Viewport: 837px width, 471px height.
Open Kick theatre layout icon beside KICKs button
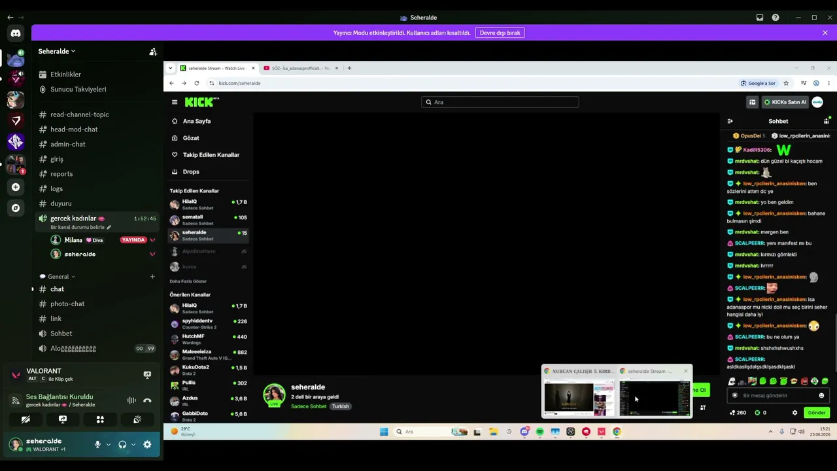tap(752, 102)
